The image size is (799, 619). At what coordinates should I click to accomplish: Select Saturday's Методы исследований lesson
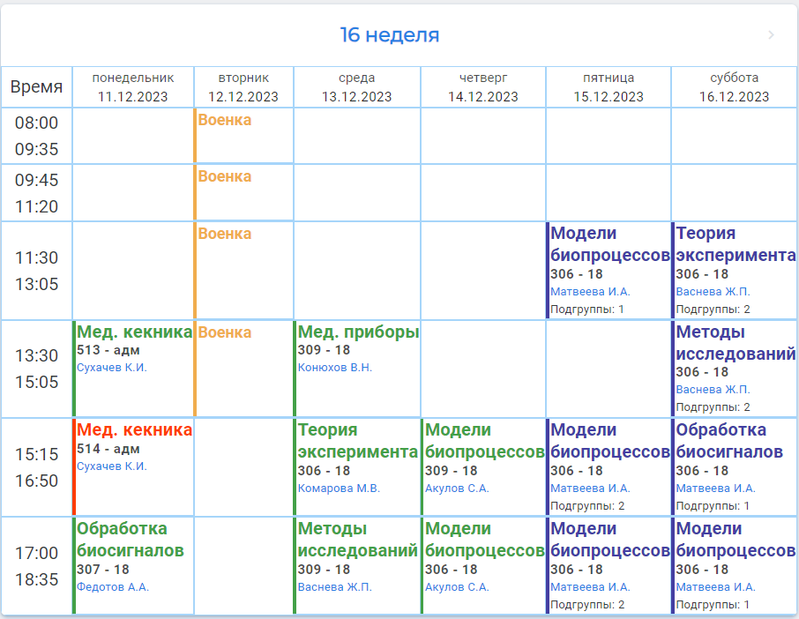[736, 343]
